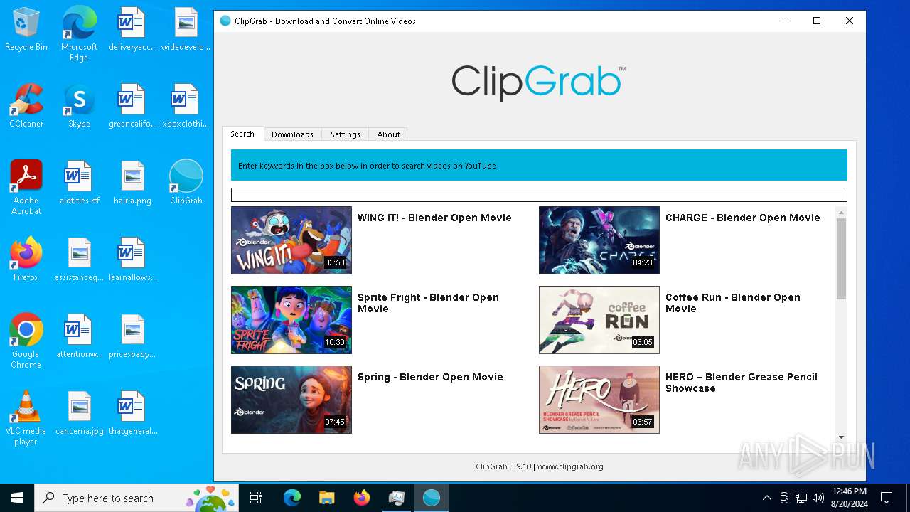Screen dimensions: 910x512
Task: Show hidden system tray icons
Action: tap(766, 498)
